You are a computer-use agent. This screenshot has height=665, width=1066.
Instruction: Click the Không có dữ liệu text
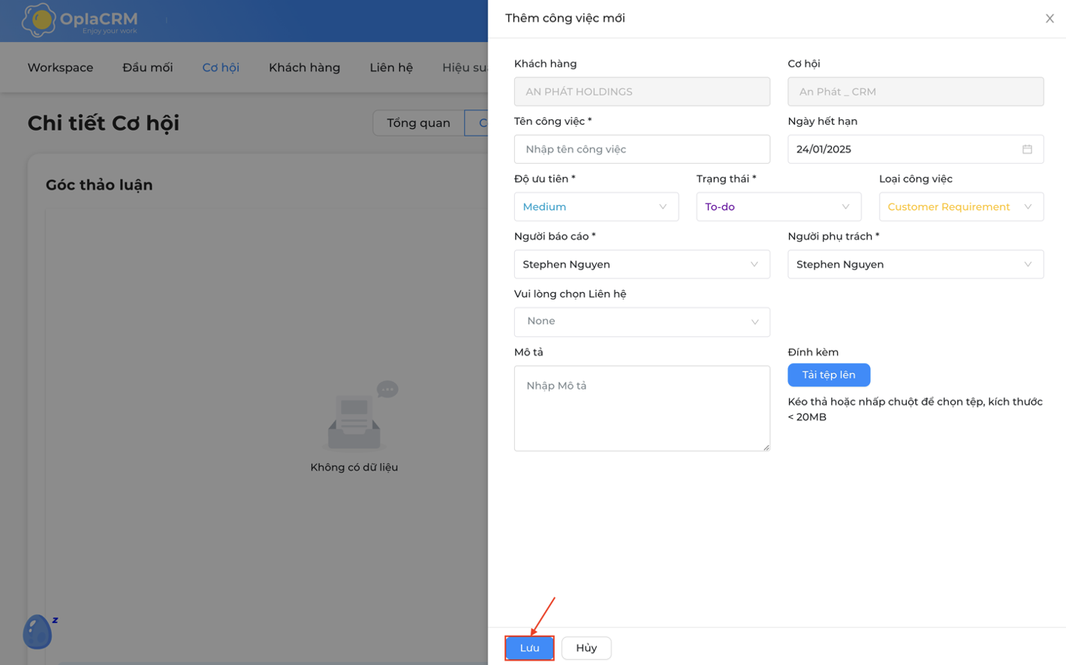354,467
